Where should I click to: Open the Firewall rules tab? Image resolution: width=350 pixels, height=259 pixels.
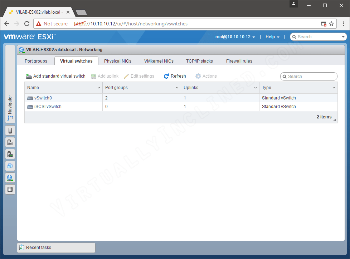(239, 61)
